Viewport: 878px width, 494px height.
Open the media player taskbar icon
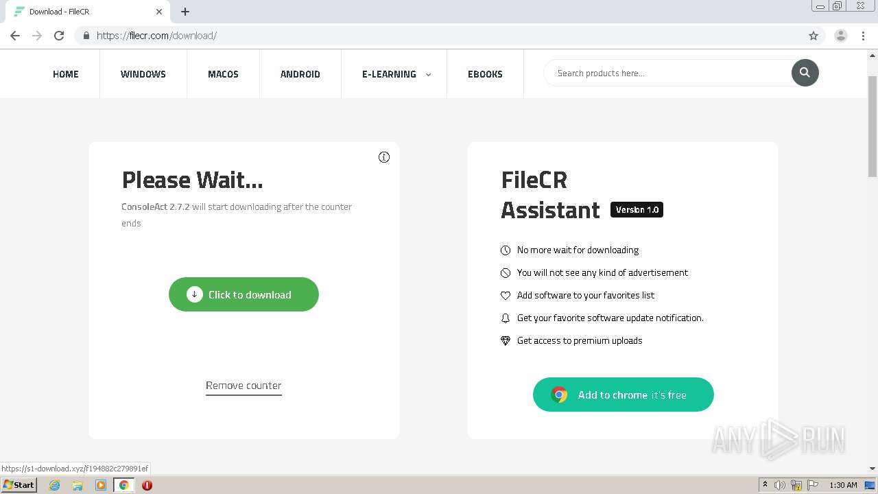[x=101, y=485]
